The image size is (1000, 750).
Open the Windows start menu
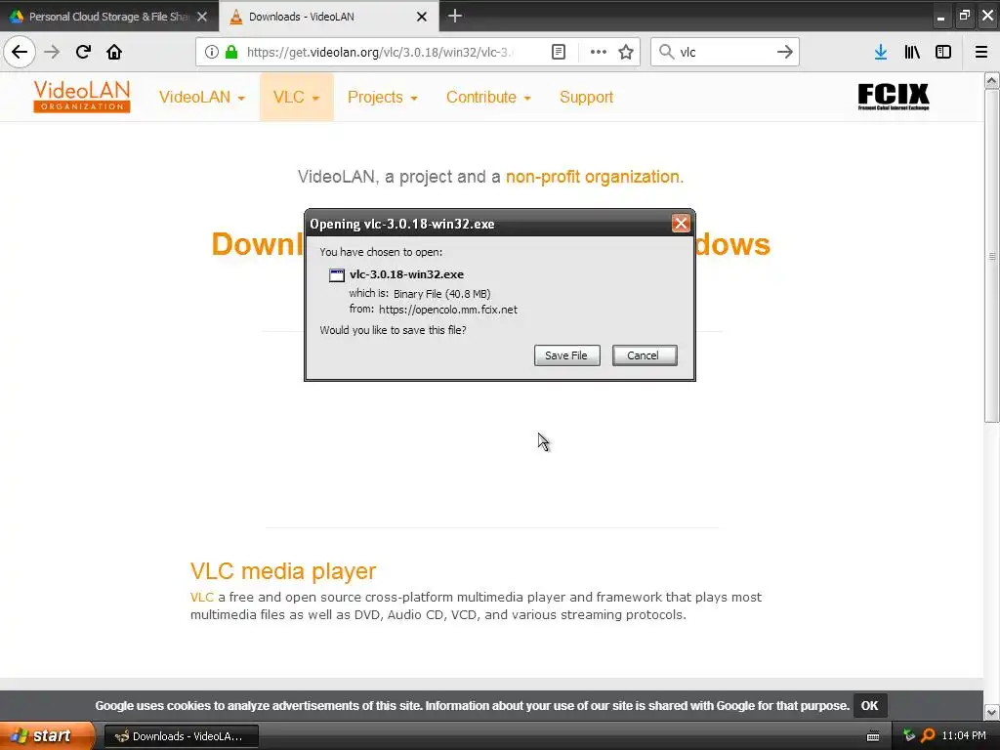47,735
